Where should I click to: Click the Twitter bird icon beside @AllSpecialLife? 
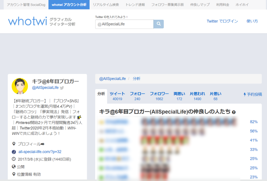tap(62, 88)
